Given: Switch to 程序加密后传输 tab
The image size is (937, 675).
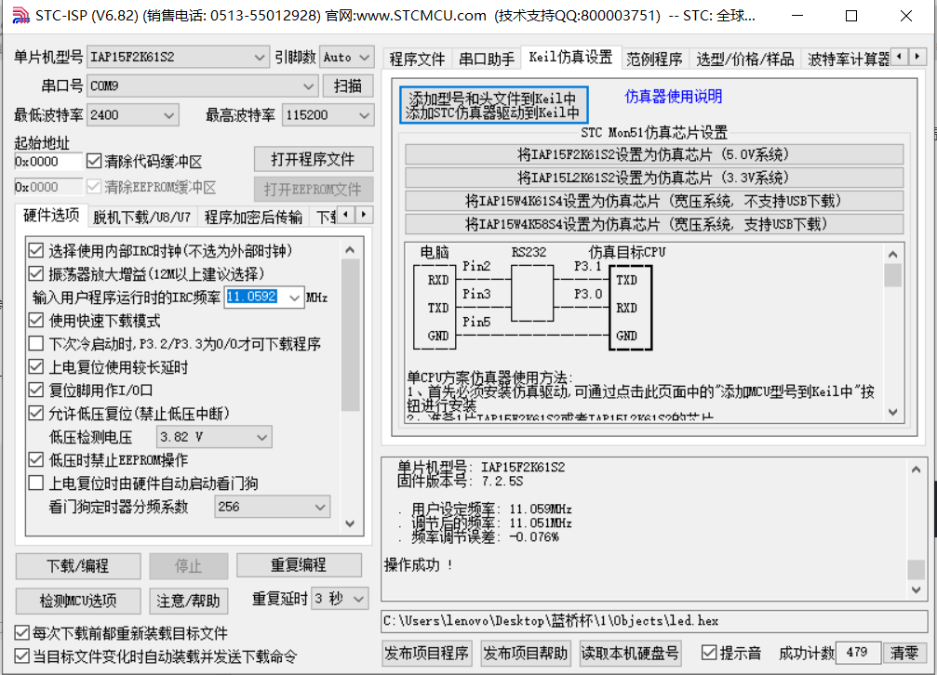Looking at the screenshot, I should [x=253, y=218].
